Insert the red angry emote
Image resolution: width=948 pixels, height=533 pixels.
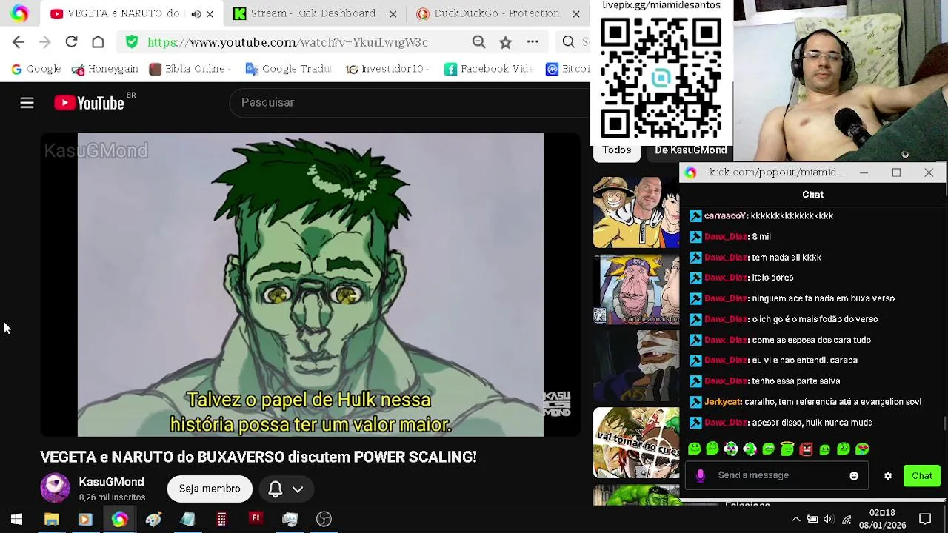point(806,449)
